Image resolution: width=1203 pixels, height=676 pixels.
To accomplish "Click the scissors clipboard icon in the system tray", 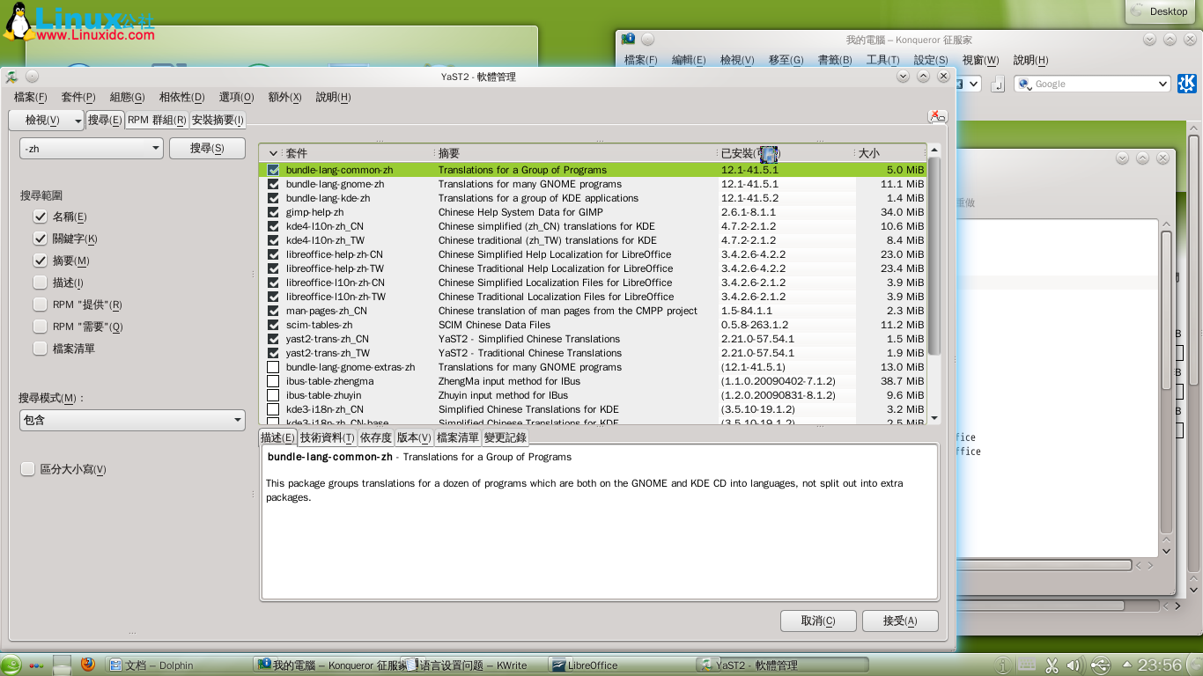I will (1052, 665).
